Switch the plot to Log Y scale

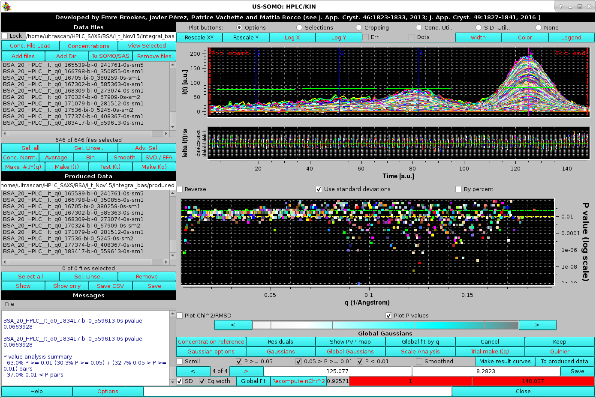pos(338,37)
